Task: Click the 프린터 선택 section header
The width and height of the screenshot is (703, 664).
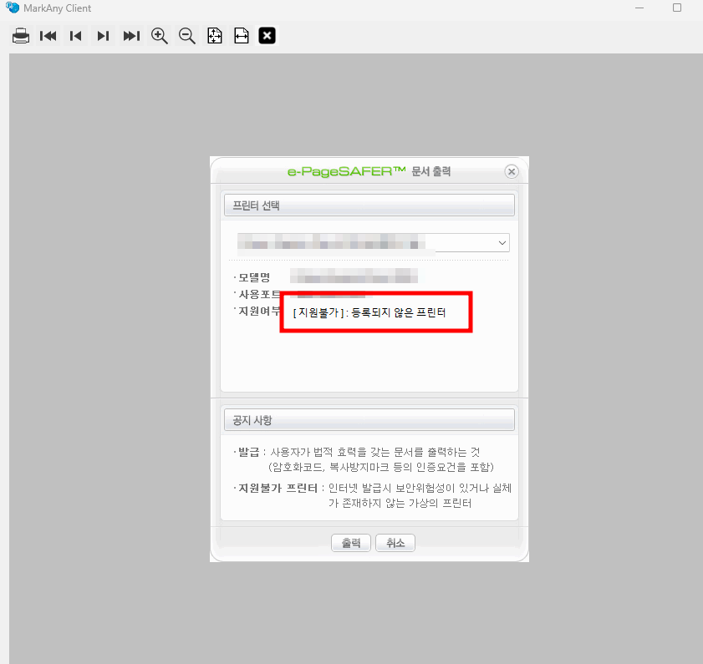Action: click(369, 205)
